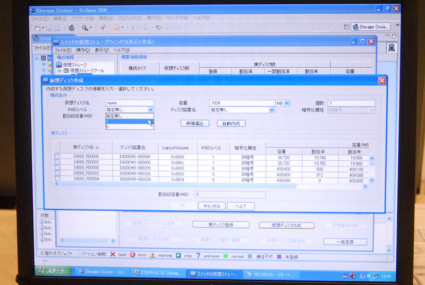This screenshot has height=285, width=425.
Task: Check the E8000_R00003 row checkbox
Action: pos(57,173)
